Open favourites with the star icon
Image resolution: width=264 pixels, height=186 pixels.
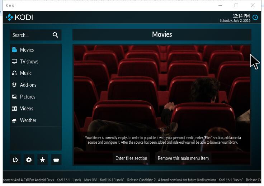[x=42, y=160]
